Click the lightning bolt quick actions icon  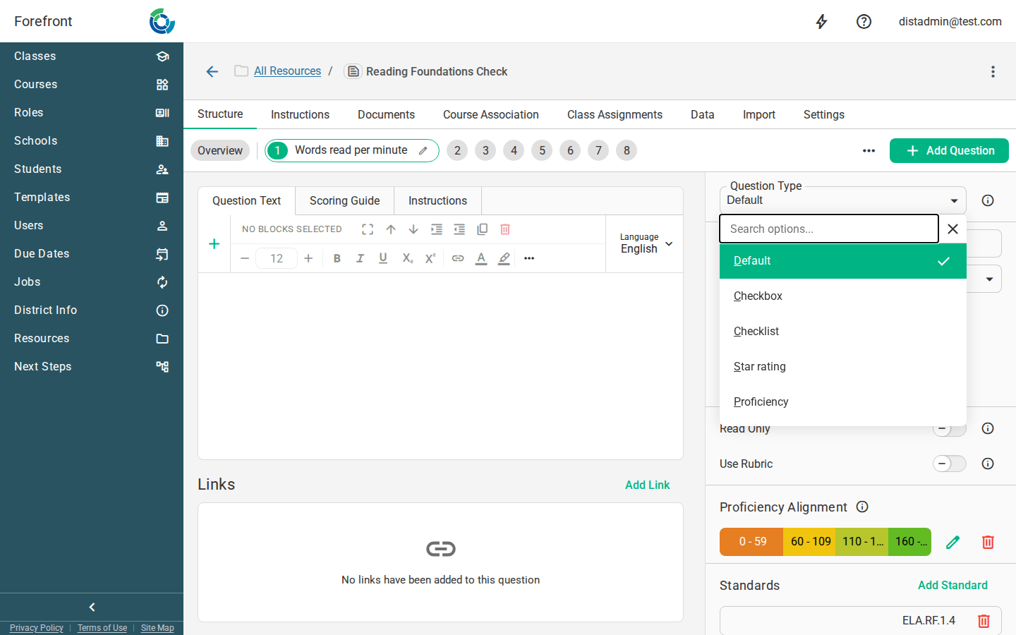[821, 22]
